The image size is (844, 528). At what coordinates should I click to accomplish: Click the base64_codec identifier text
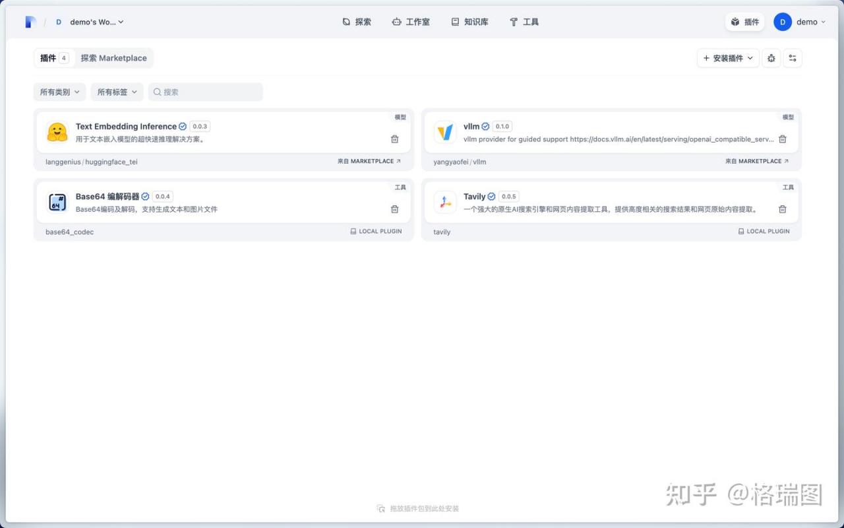(x=69, y=232)
